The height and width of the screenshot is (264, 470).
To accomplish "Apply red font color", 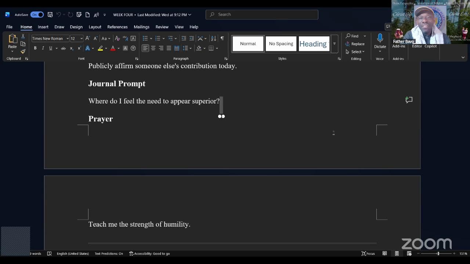I will [x=113, y=48].
